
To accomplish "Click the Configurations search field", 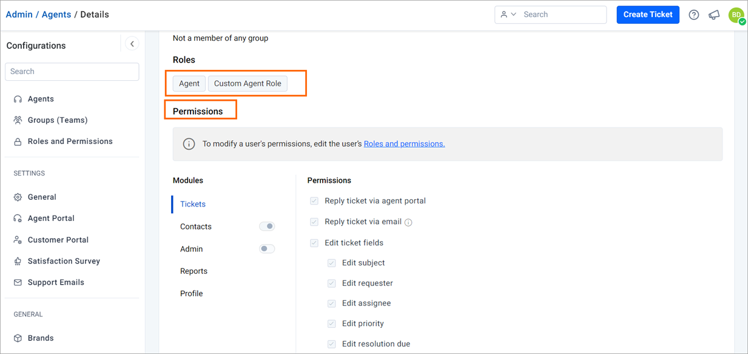I will click(72, 72).
